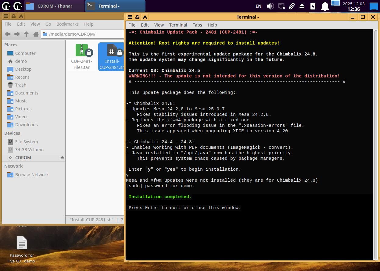Go to home folder in Thunar toolbar
The width and height of the screenshot is (380, 271).
click(36, 34)
